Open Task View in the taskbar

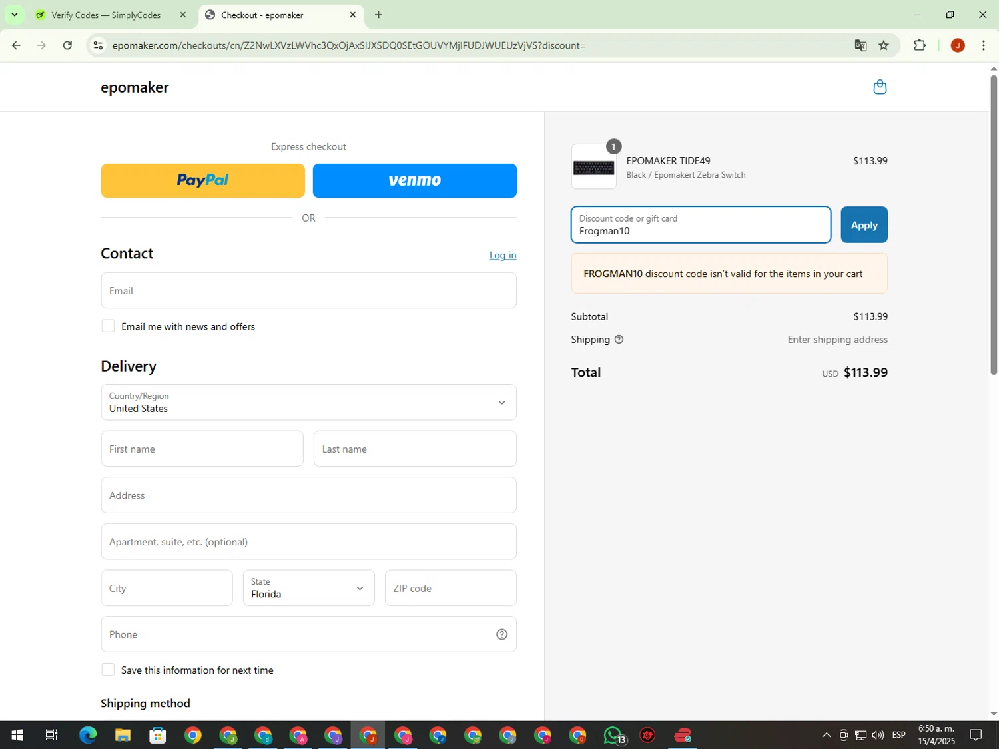pyautogui.click(x=51, y=735)
